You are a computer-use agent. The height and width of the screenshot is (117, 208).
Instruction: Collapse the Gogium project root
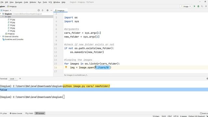[x=1, y=14]
